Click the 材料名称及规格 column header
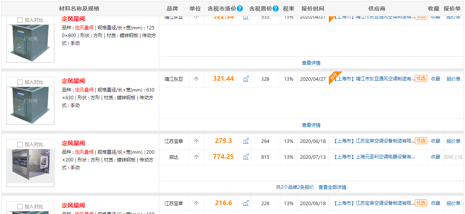Image resolution: width=465 pixels, height=214 pixels. (79, 8)
